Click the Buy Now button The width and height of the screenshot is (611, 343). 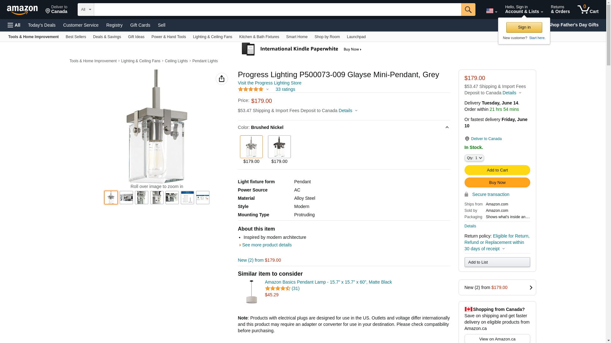pos(497,183)
